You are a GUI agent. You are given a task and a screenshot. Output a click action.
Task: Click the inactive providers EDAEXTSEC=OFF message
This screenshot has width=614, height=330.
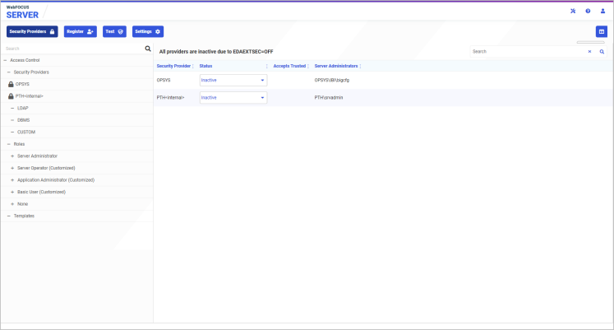[x=216, y=52]
